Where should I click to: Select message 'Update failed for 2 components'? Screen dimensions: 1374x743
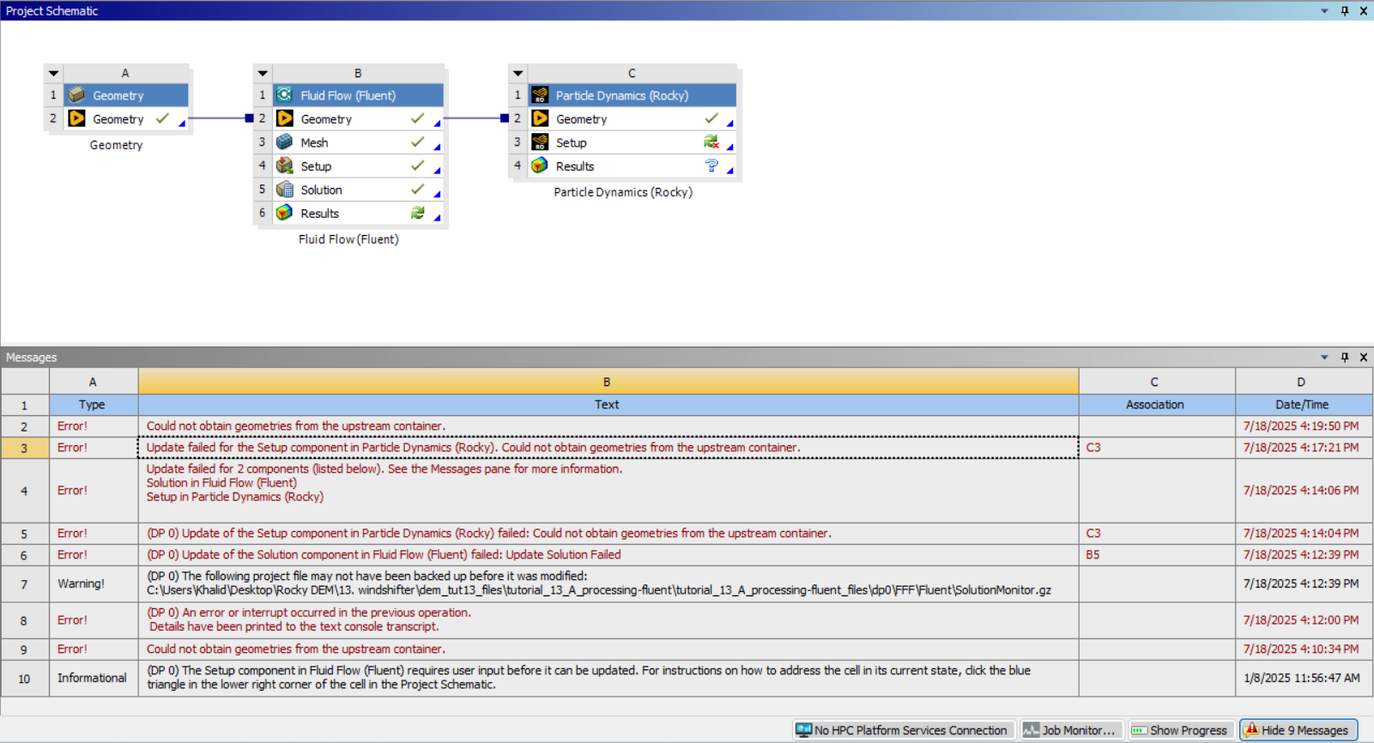click(608, 490)
